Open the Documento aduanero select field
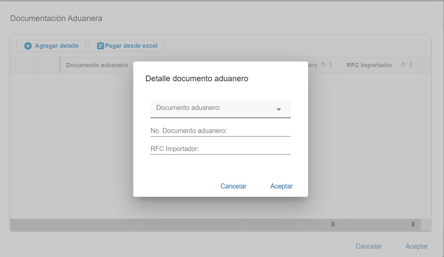 (x=214, y=109)
